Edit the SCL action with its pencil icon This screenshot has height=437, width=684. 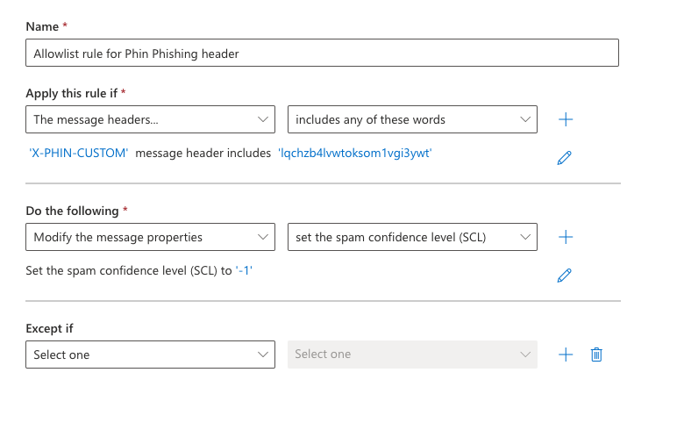[x=565, y=276]
